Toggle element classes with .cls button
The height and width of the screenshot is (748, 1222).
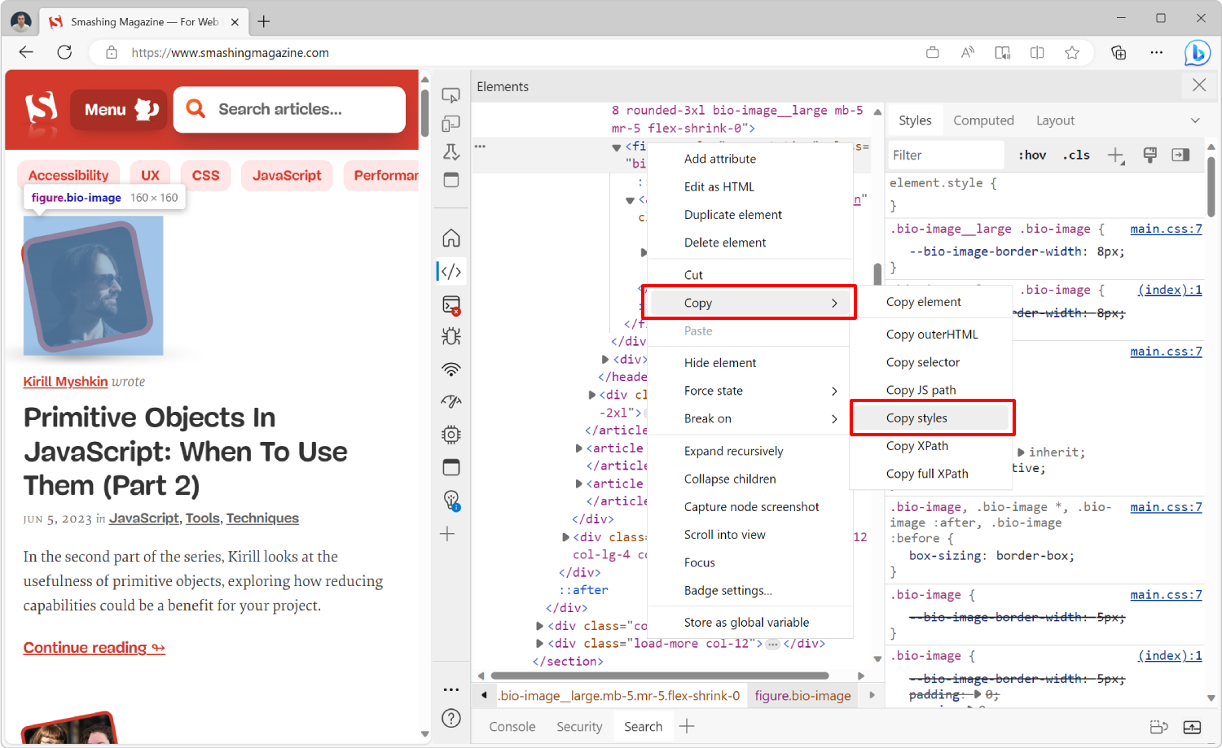click(x=1075, y=155)
